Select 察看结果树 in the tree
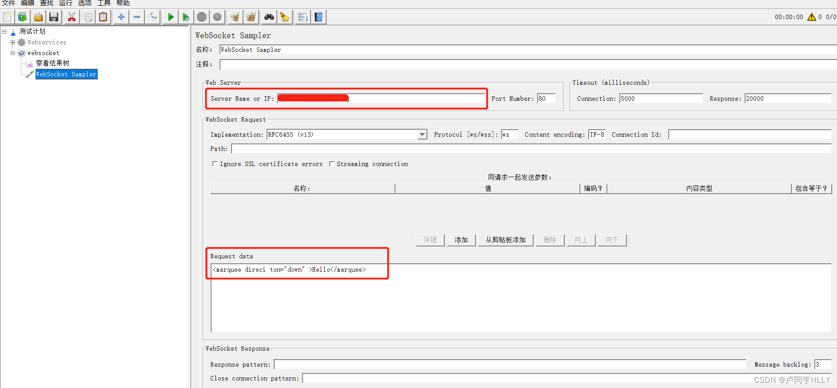This screenshot has width=837, height=388. point(52,63)
